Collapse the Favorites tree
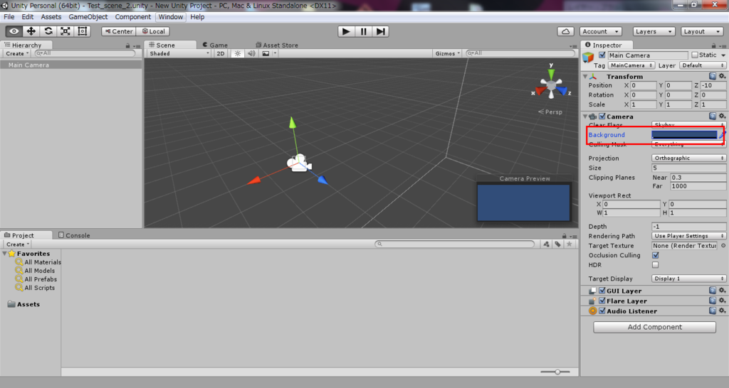The image size is (729, 388). [5, 254]
